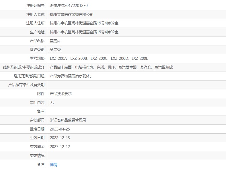This screenshot has width=226, height=169.
Task: Click the lightbulb icon beside 注
Action: [x=39, y=164]
